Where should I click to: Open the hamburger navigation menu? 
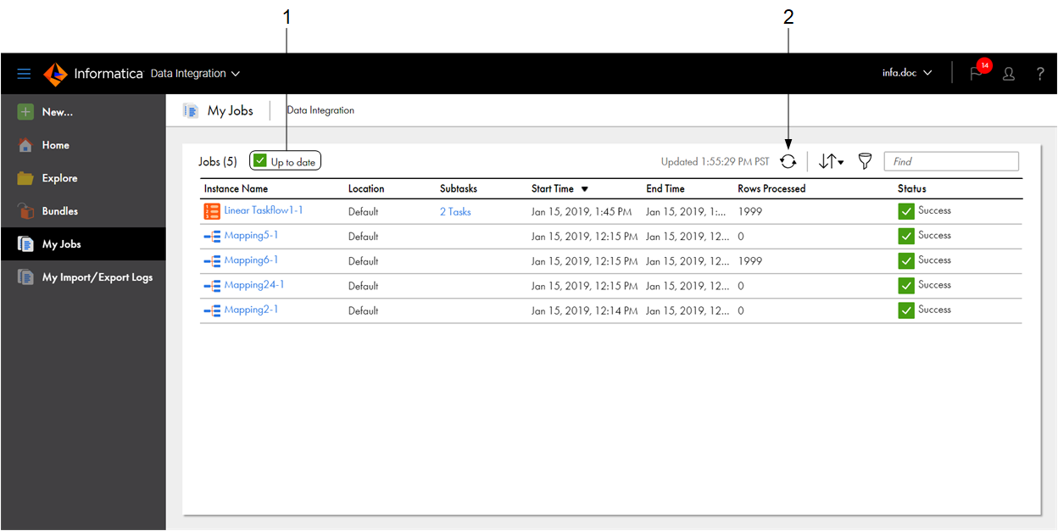coord(24,74)
